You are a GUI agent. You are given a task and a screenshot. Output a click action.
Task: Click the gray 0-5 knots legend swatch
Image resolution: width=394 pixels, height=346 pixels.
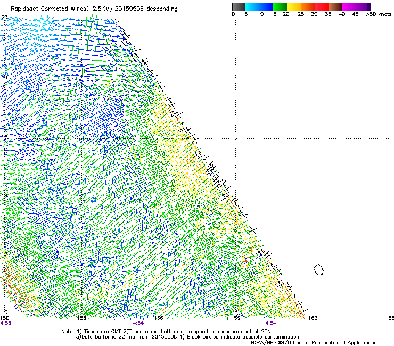click(239, 6)
